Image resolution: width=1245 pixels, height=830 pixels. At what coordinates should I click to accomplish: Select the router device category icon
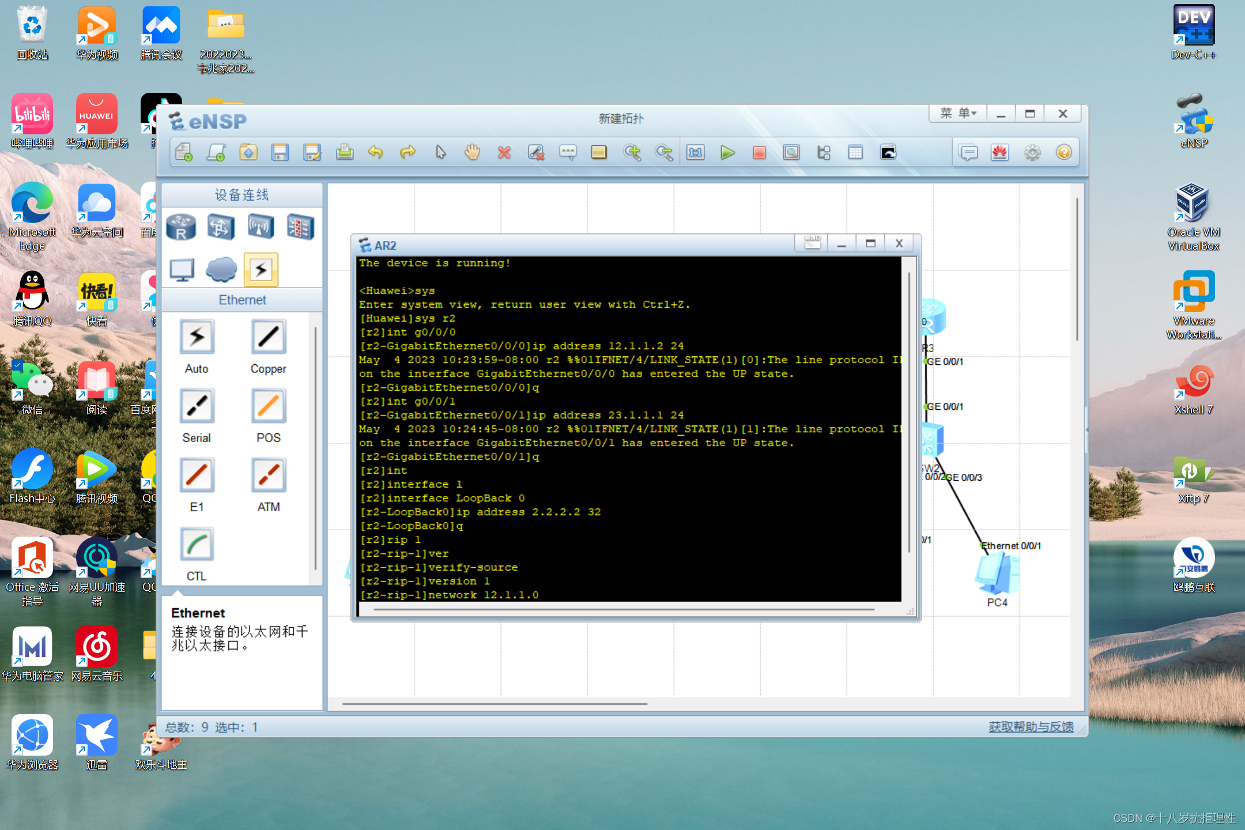181,227
